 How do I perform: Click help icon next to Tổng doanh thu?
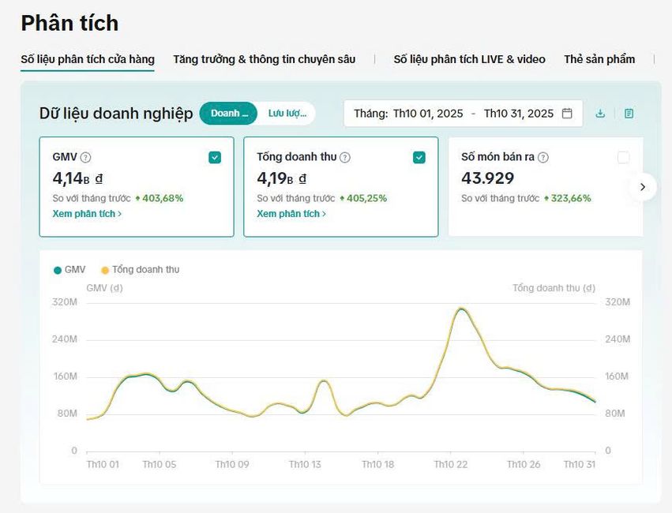pos(345,157)
